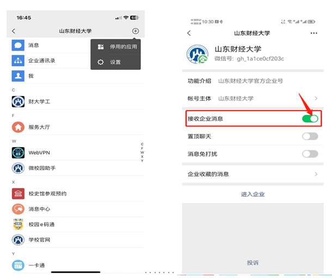Open 企业收藏的消息 chevron arrow
Viewport: 332px width, 278px height.
[x=316, y=174]
